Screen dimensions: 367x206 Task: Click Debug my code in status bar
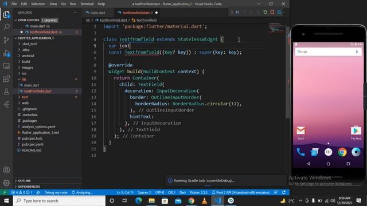tap(56, 192)
